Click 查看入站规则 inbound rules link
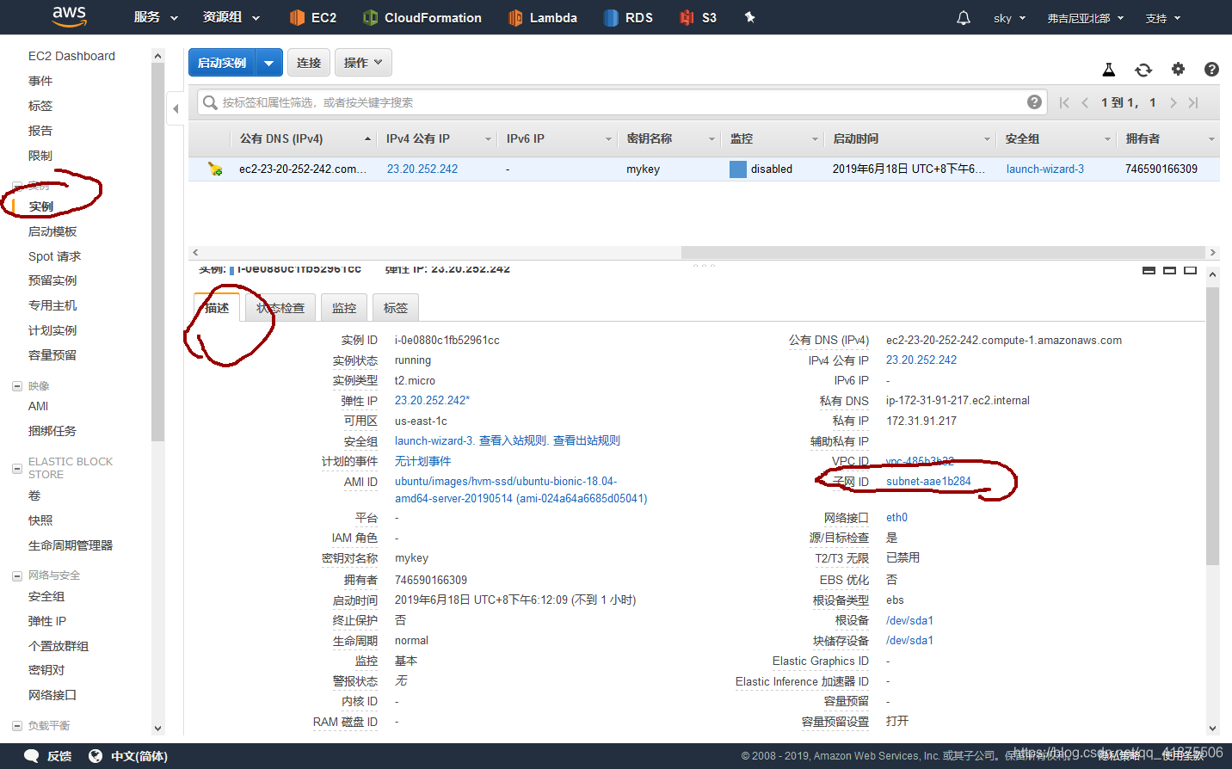This screenshot has width=1232, height=769. pyautogui.click(x=513, y=440)
